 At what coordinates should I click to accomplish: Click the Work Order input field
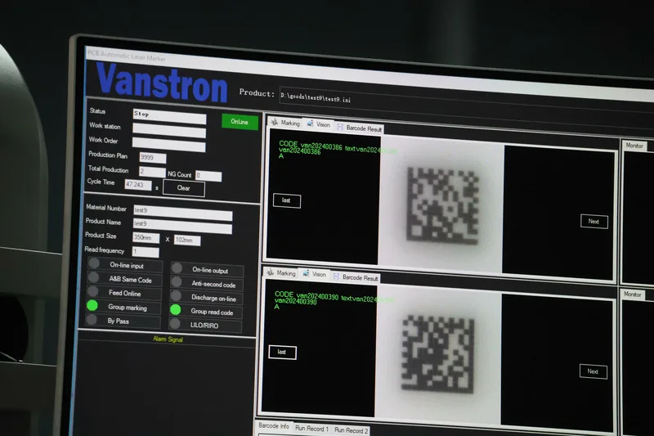pos(168,144)
